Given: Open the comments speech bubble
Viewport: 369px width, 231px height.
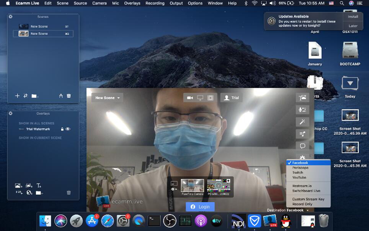Looking at the screenshot, I should (302, 146).
